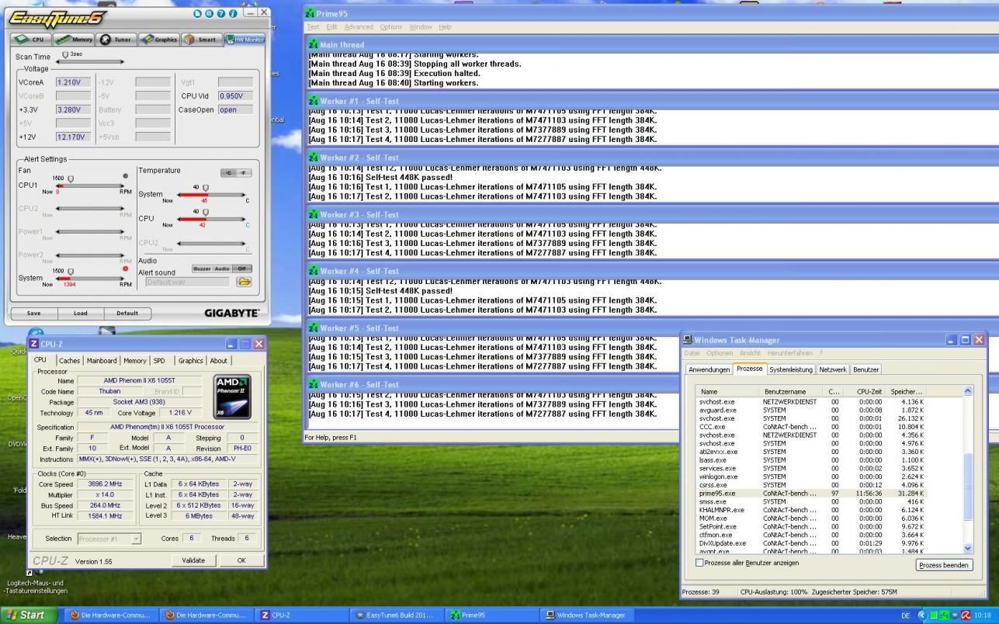
Task: Adjust the CPU temperature alert slider
Action: pyautogui.click(x=205, y=212)
